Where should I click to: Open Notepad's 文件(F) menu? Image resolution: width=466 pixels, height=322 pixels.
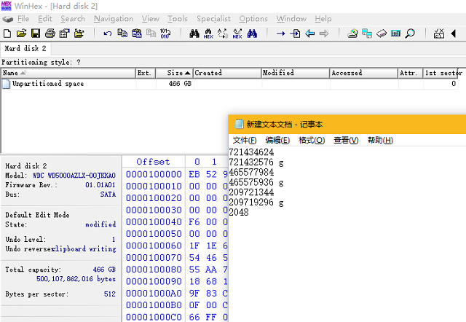tap(245, 140)
